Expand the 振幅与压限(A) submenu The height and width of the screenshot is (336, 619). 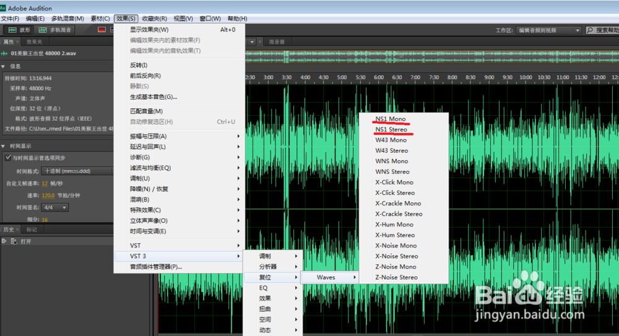click(178, 136)
